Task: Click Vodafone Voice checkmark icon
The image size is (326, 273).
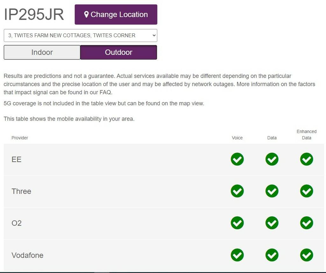Action: coord(237,255)
